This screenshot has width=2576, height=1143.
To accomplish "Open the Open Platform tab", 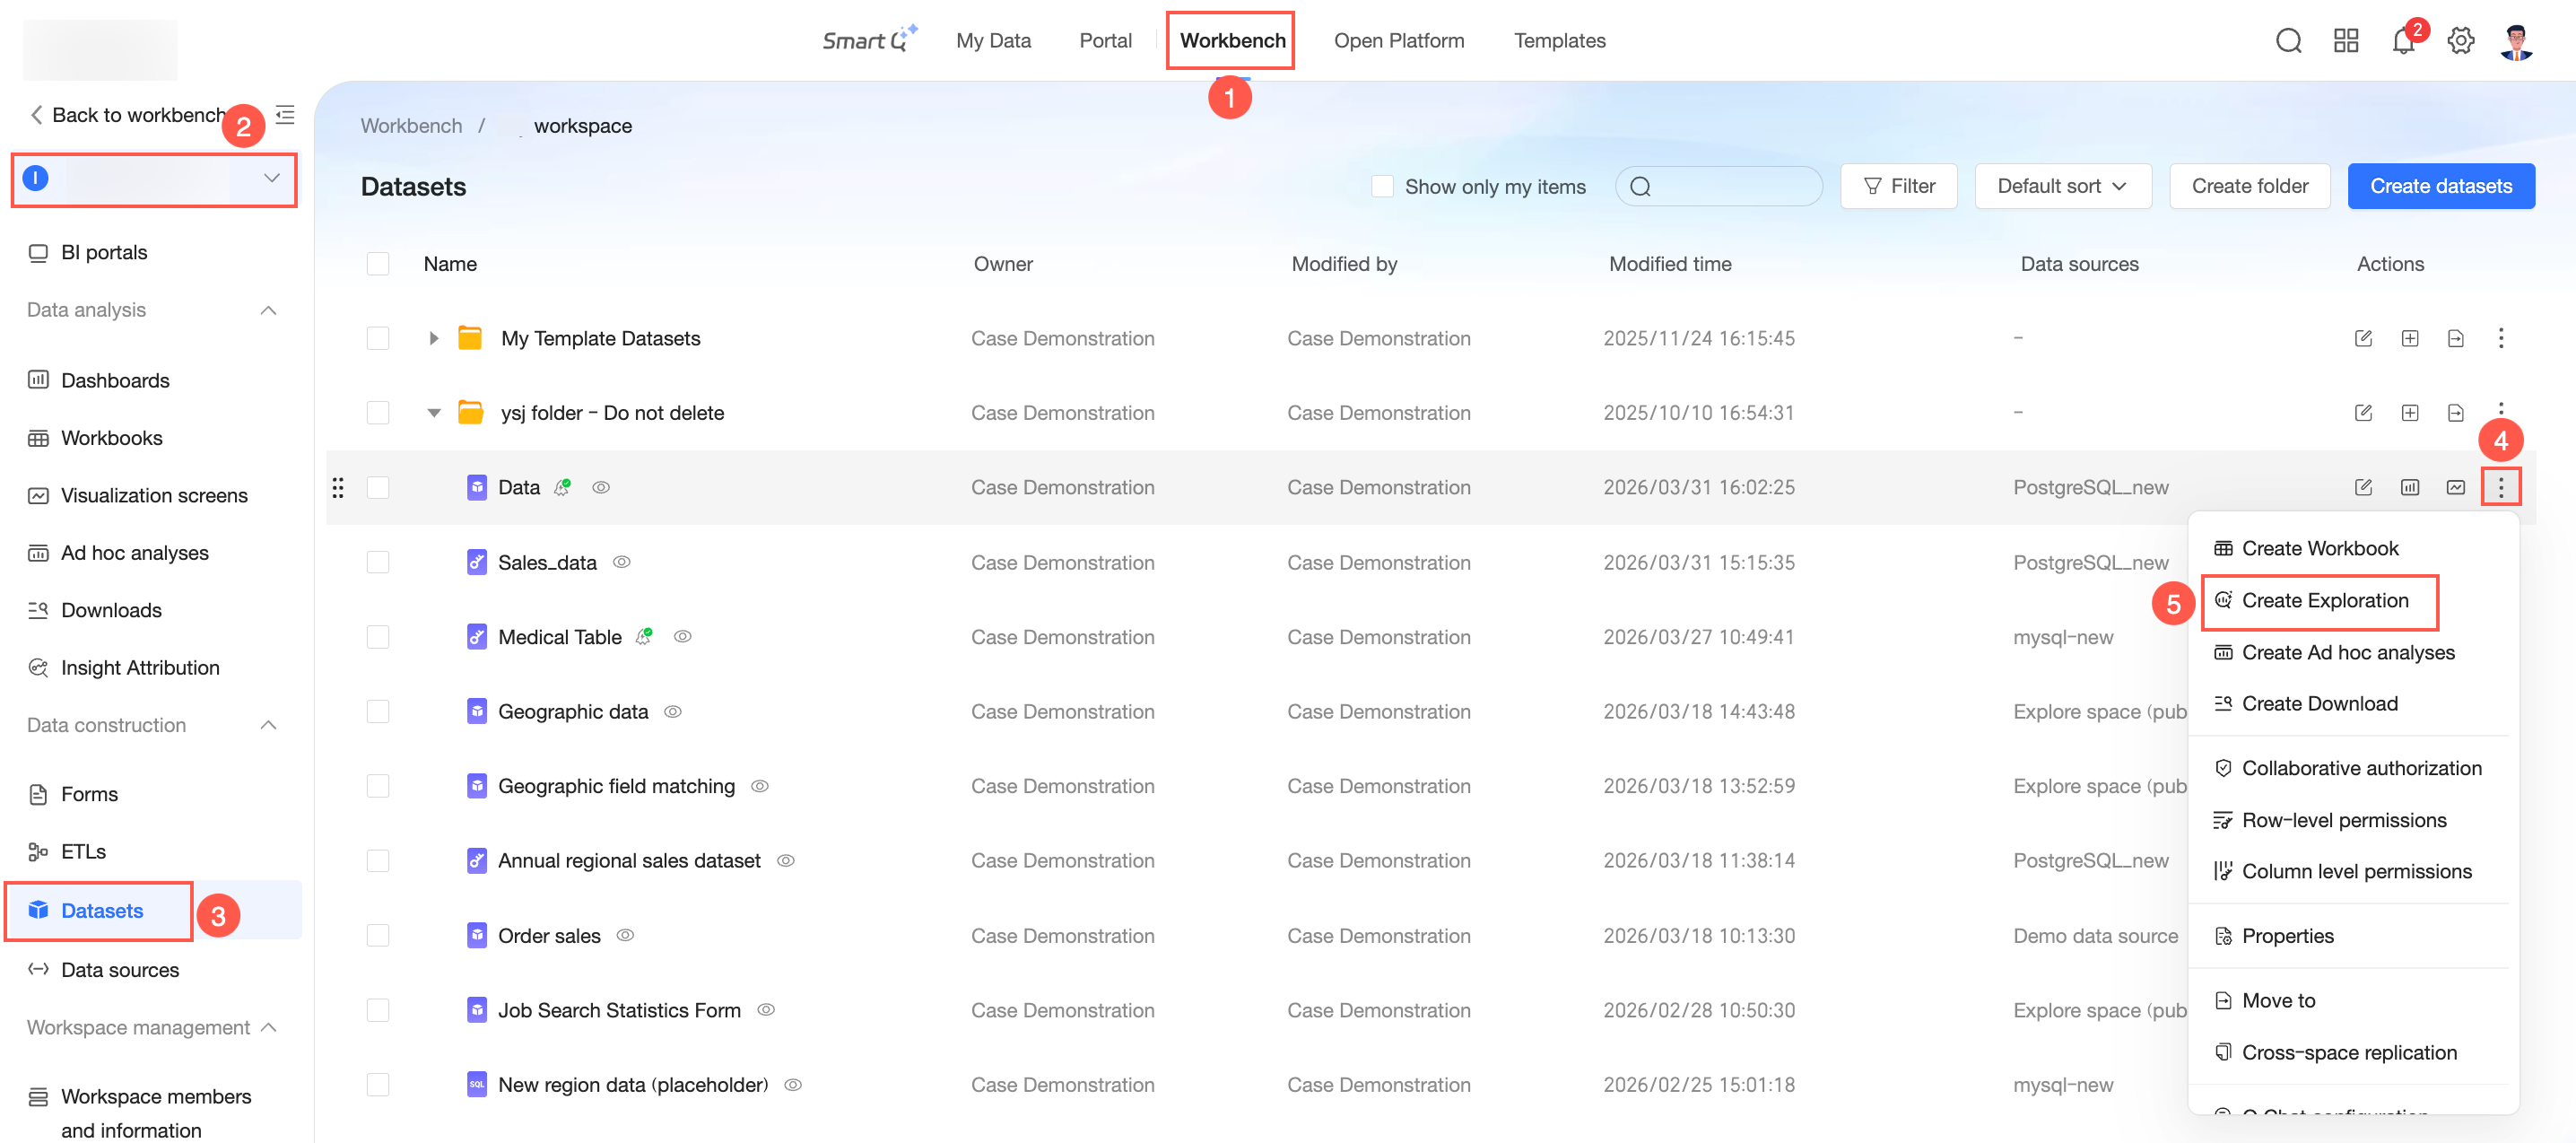I will pyautogui.click(x=1398, y=41).
